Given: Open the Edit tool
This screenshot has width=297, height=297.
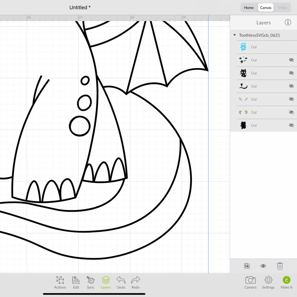Looking at the screenshot, I should [x=76, y=282].
